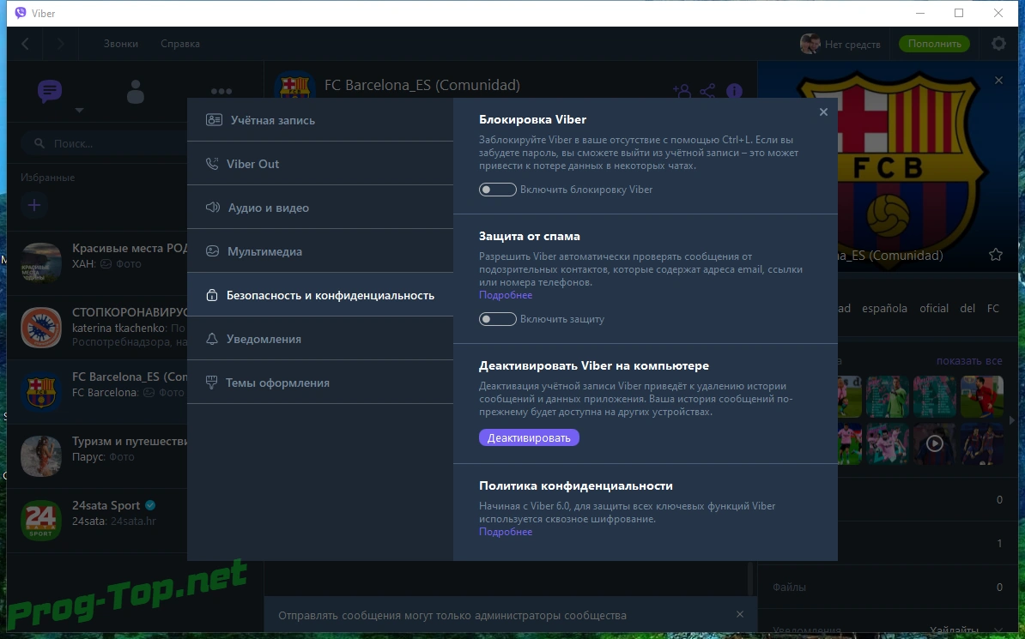
Task: Open the Справка menu
Action: [x=180, y=44]
